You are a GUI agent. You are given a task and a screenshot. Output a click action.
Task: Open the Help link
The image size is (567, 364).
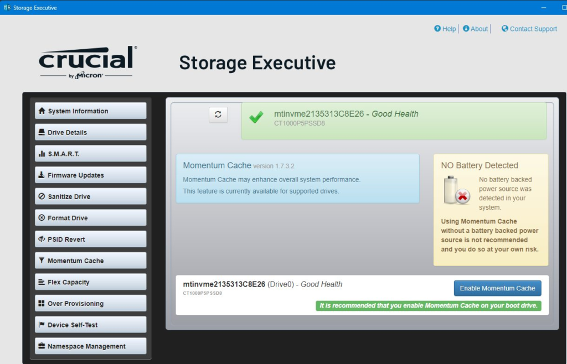click(x=445, y=29)
